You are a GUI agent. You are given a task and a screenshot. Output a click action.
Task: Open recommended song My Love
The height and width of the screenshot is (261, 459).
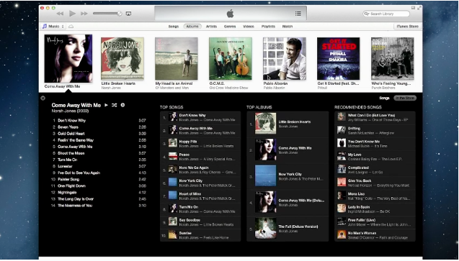coord(375,157)
